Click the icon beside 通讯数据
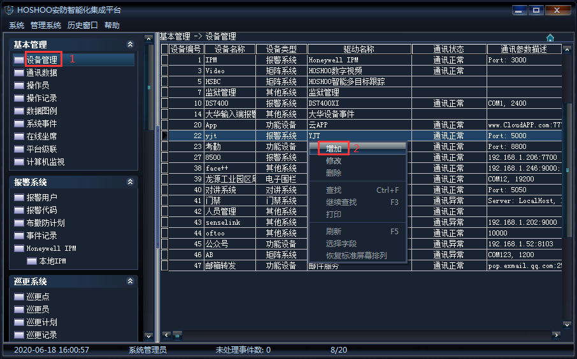This screenshot has height=359, width=577. pyautogui.click(x=18, y=73)
